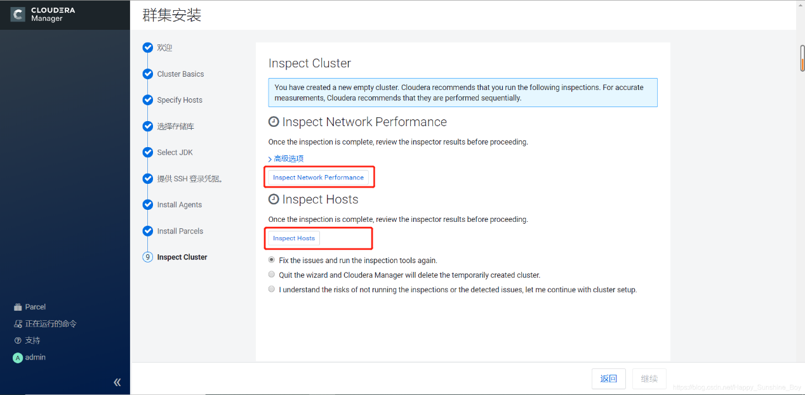Click the Parcel gift box icon
Image resolution: width=805 pixels, height=395 pixels.
click(x=18, y=307)
